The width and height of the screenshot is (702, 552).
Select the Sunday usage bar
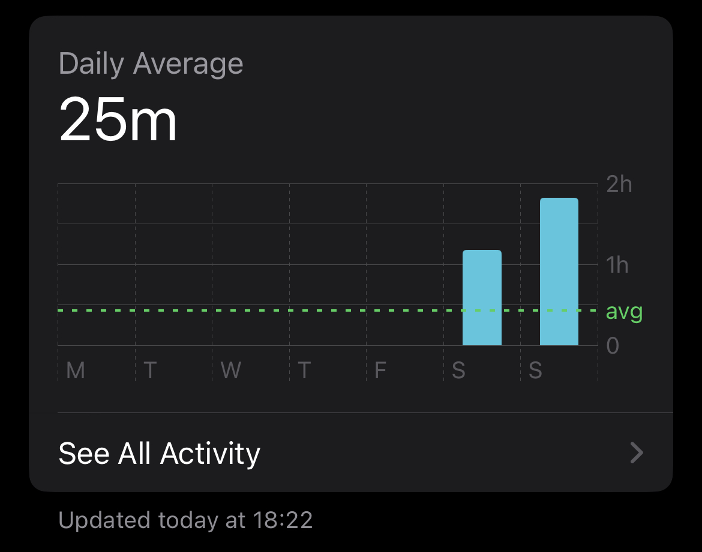[x=559, y=272]
